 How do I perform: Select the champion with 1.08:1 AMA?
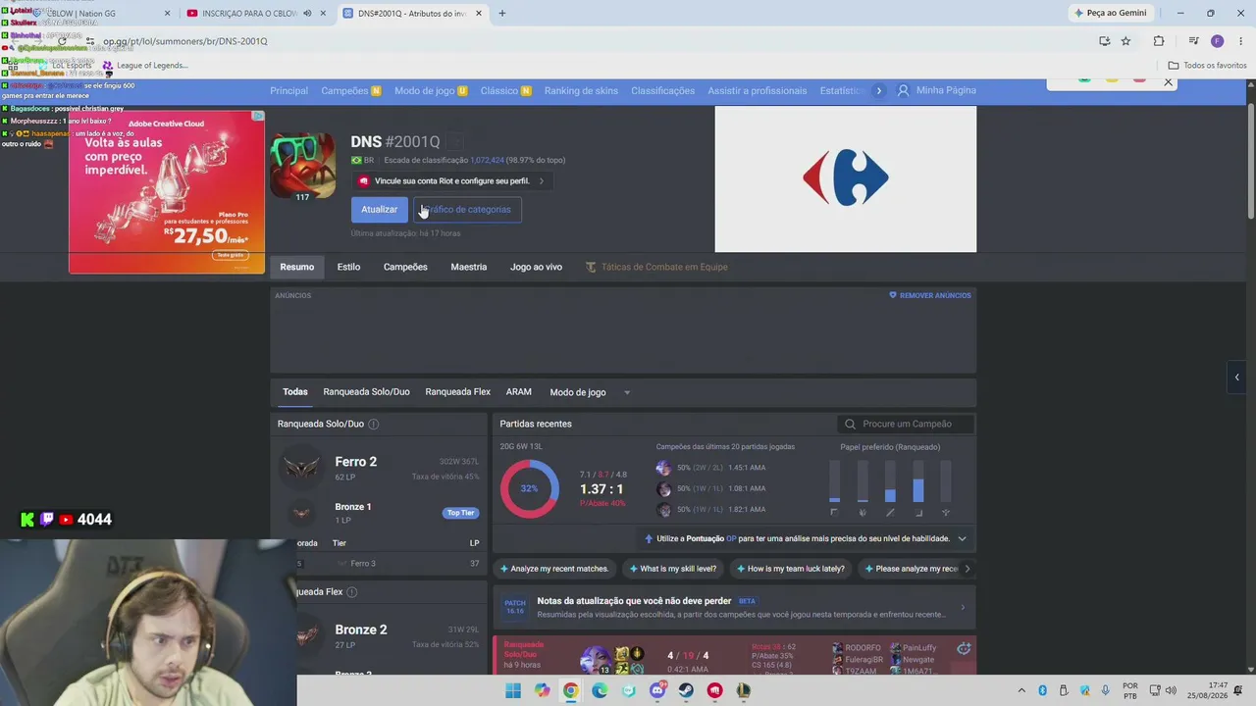[x=664, y=488]
